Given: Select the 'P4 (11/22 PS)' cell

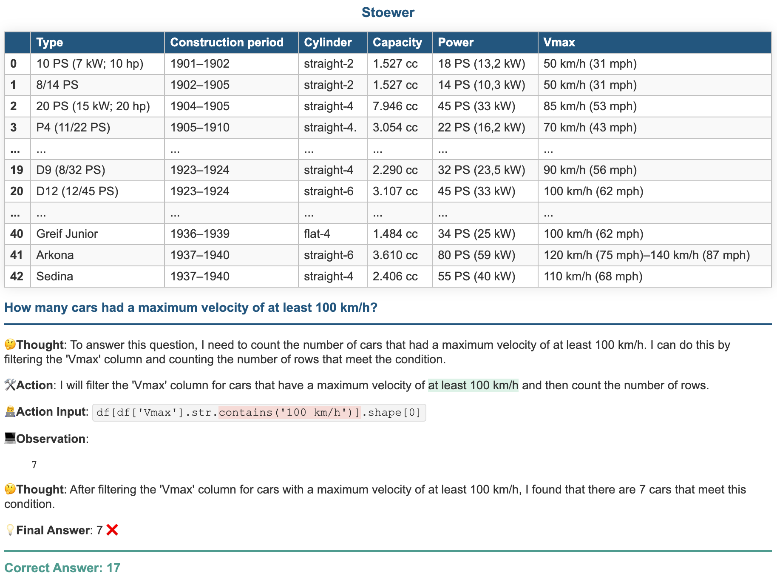Looking at the screenshot, I should click(97, 128).
